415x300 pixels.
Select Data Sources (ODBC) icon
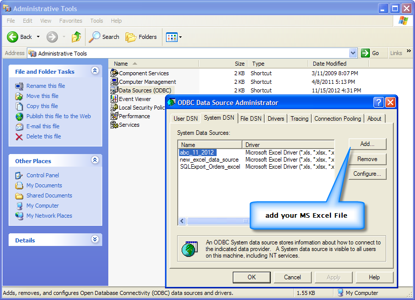(114, 90)
